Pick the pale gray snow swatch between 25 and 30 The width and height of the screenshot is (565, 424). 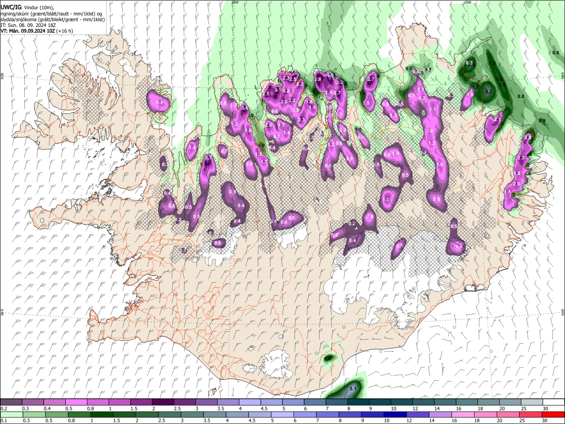click(x=531, y=402)
